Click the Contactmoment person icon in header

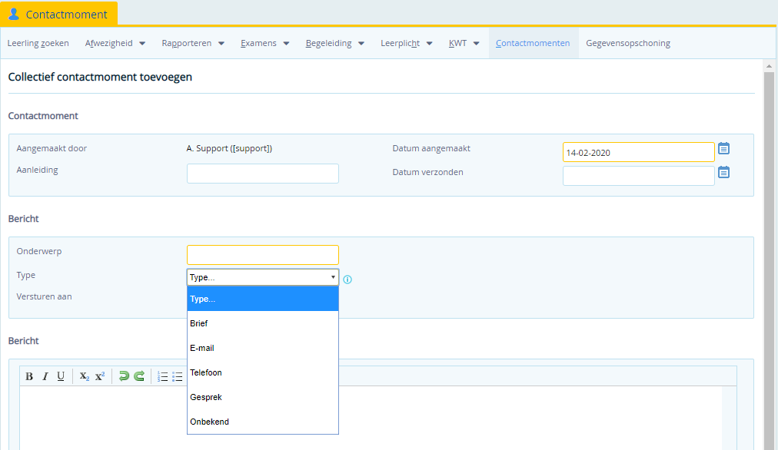(x=14, y=14)
